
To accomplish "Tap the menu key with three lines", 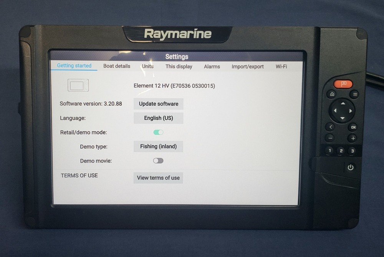I will [x=354, y=95].
